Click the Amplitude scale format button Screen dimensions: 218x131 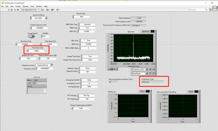point(153,73)
